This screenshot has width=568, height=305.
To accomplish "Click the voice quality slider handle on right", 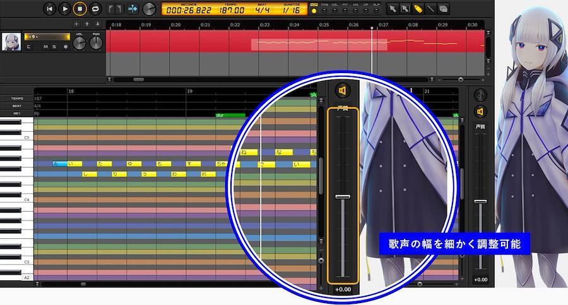I will 480,201.
